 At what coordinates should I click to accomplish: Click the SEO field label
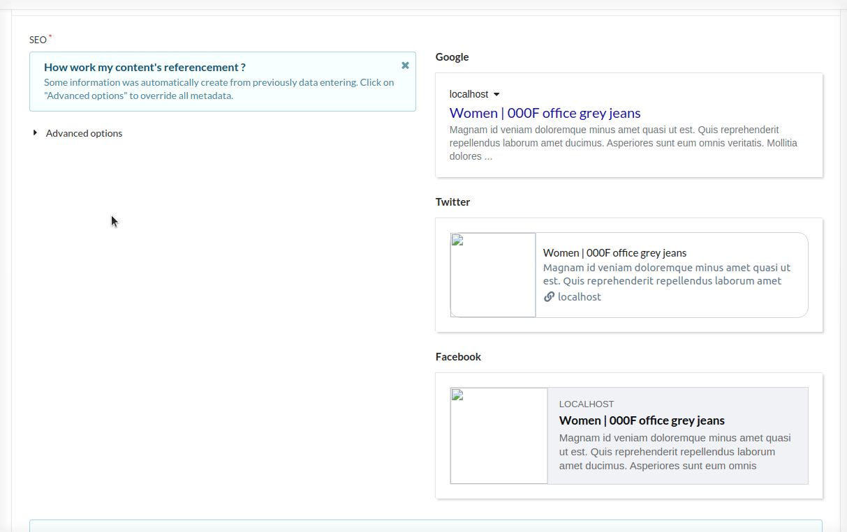tap(38, 40)
